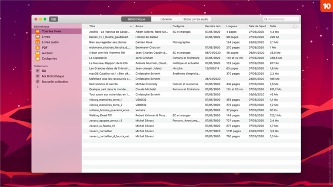Select vidocq_memoires_tome_1 row
333x187 pixels.
[191, 99]
